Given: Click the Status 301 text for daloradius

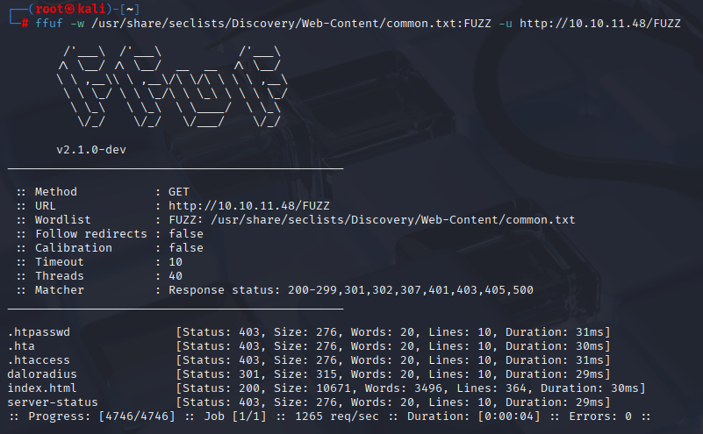Looking at the screenshot, I should pyautogui.click(x=221, y=374).
